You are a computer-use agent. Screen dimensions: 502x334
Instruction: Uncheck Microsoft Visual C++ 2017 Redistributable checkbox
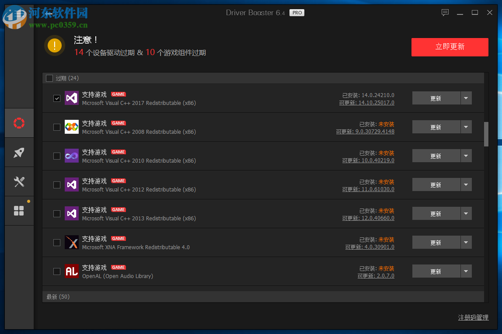pos(56,98)
